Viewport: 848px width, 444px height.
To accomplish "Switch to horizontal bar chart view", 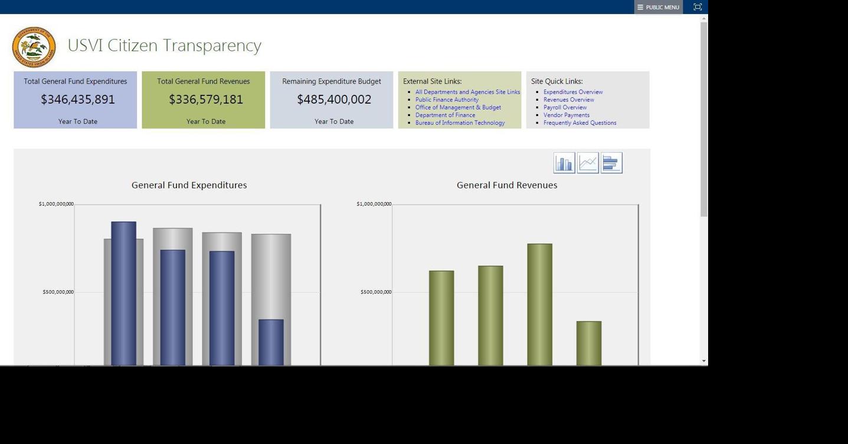I will (611, 163).
